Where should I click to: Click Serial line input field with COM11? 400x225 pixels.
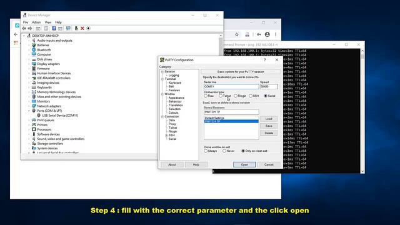click(231, 87)
